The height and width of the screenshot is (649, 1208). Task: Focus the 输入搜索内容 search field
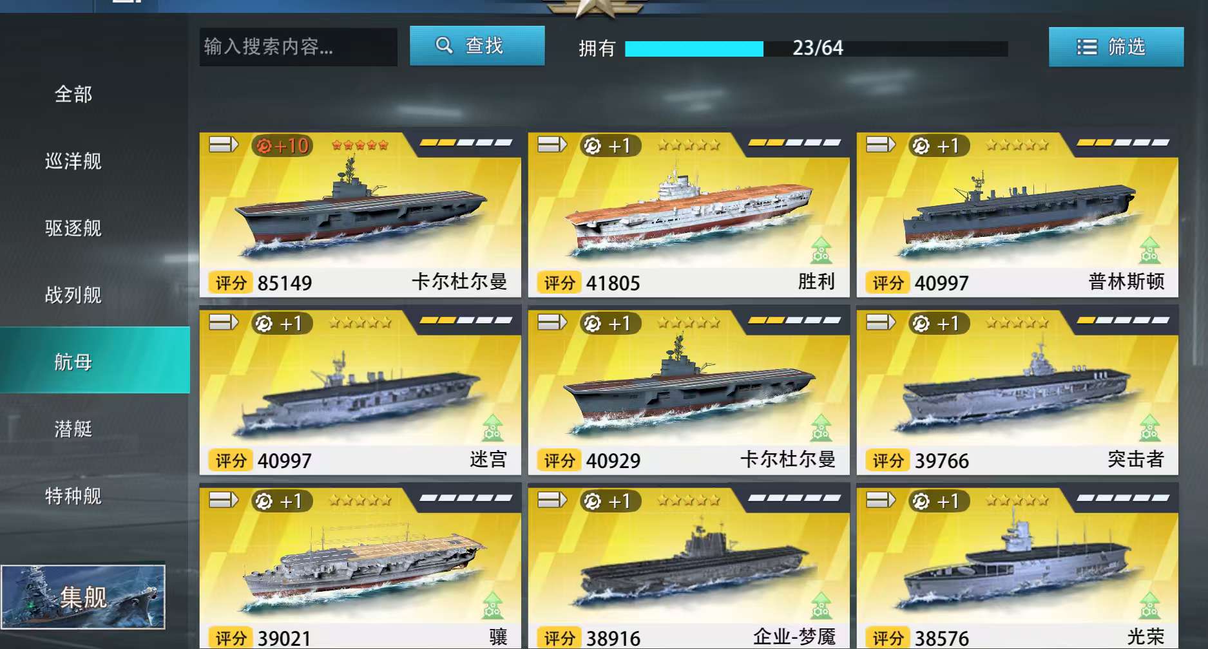[298, 46]
